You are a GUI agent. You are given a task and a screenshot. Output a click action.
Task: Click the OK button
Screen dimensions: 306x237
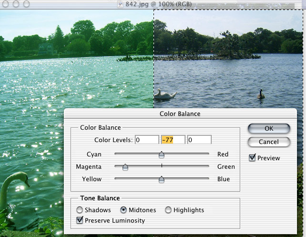269,129
